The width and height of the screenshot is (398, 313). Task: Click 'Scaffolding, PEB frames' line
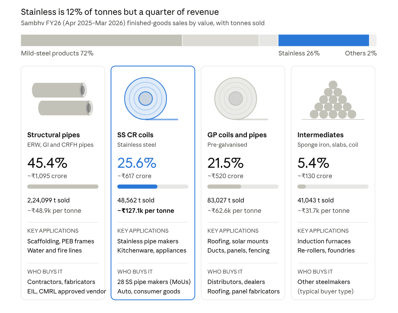pyautogui.click(x=61, y=241)
